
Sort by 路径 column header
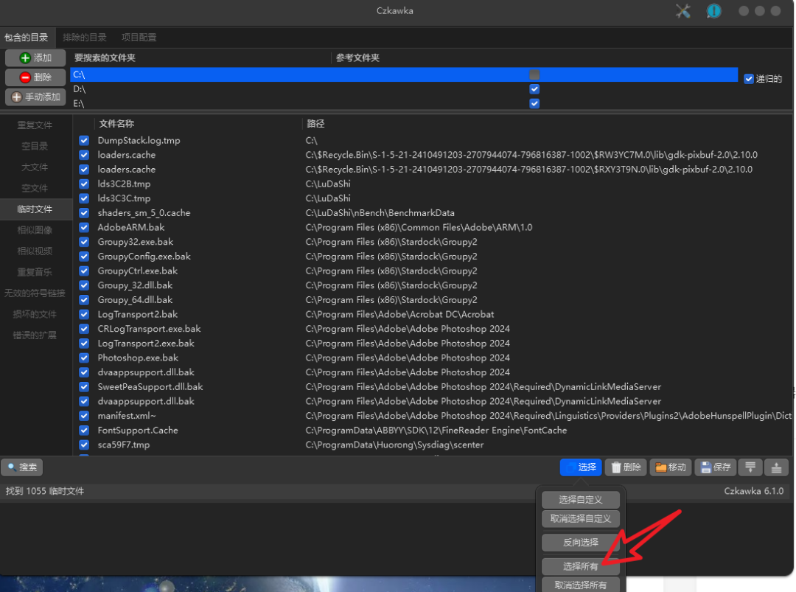315,124
